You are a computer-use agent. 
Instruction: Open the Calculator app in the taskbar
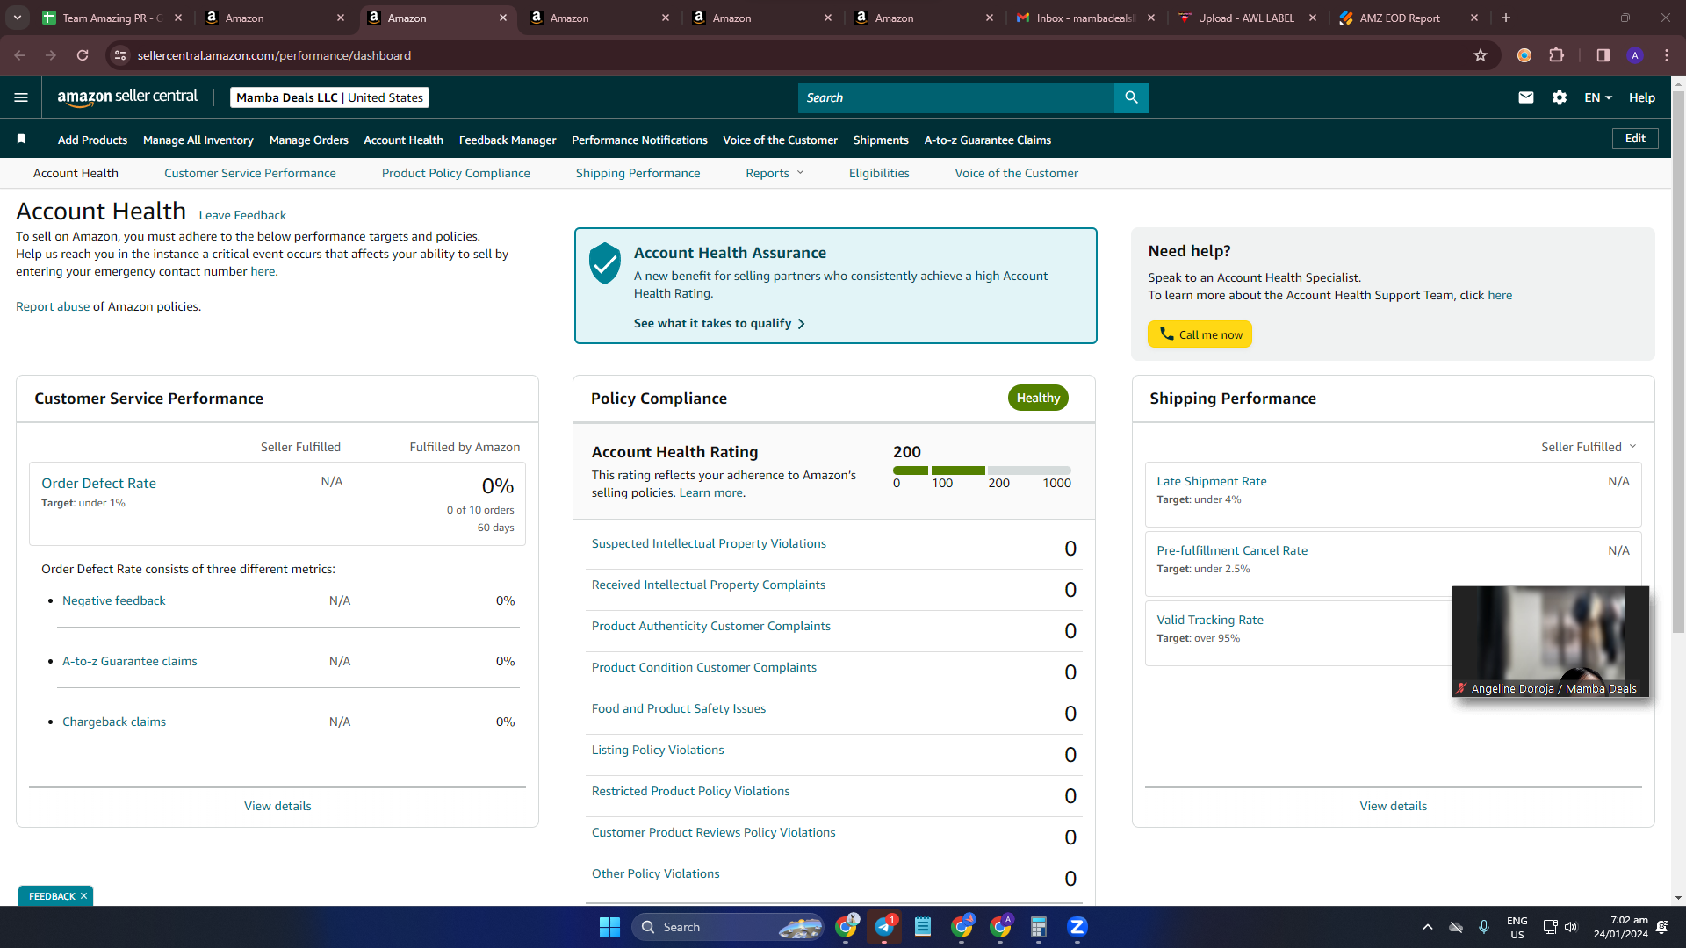pos(1039,927)
